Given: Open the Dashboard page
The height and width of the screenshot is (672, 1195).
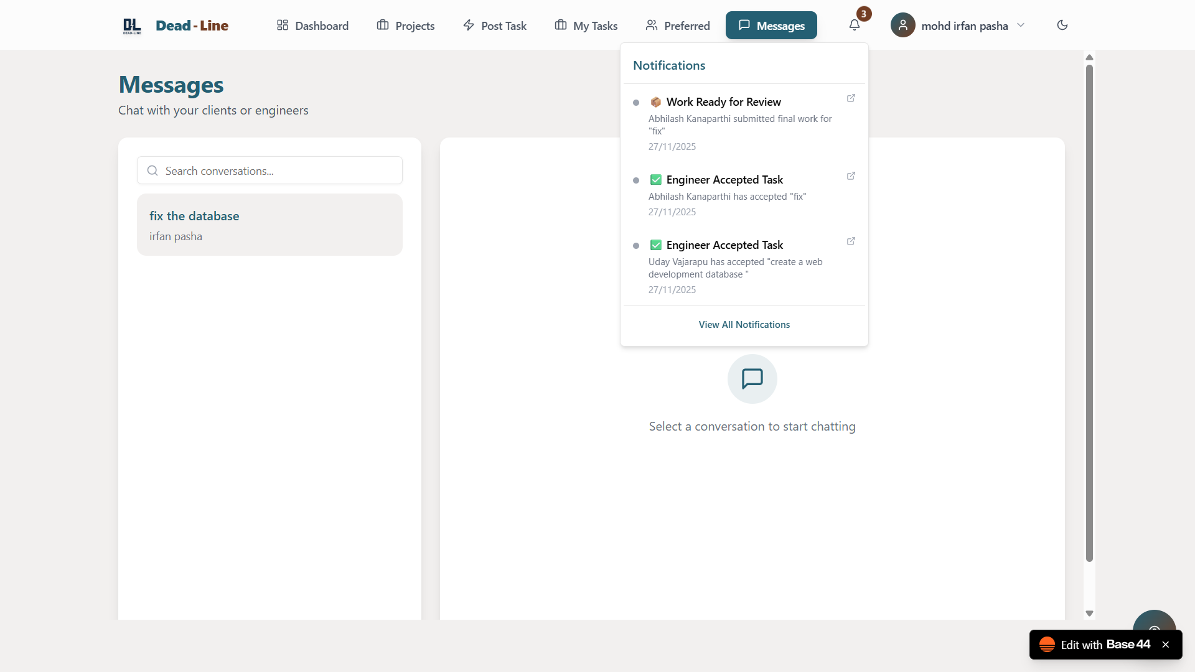Looking at the screenshot, I should click(312, 26).
